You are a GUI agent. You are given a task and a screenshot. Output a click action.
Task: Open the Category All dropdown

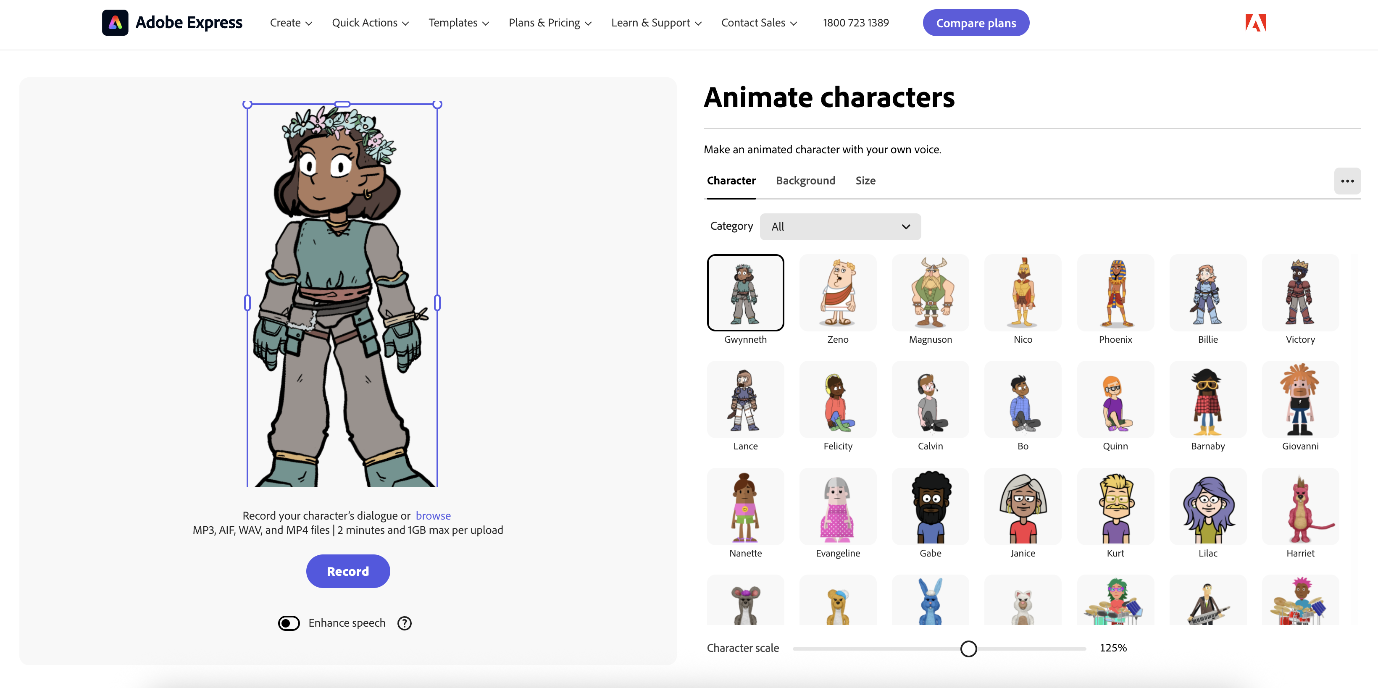pyautogui.click(x=840, y=227)
